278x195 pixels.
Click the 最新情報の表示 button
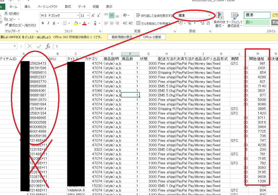tap(122, 37)
